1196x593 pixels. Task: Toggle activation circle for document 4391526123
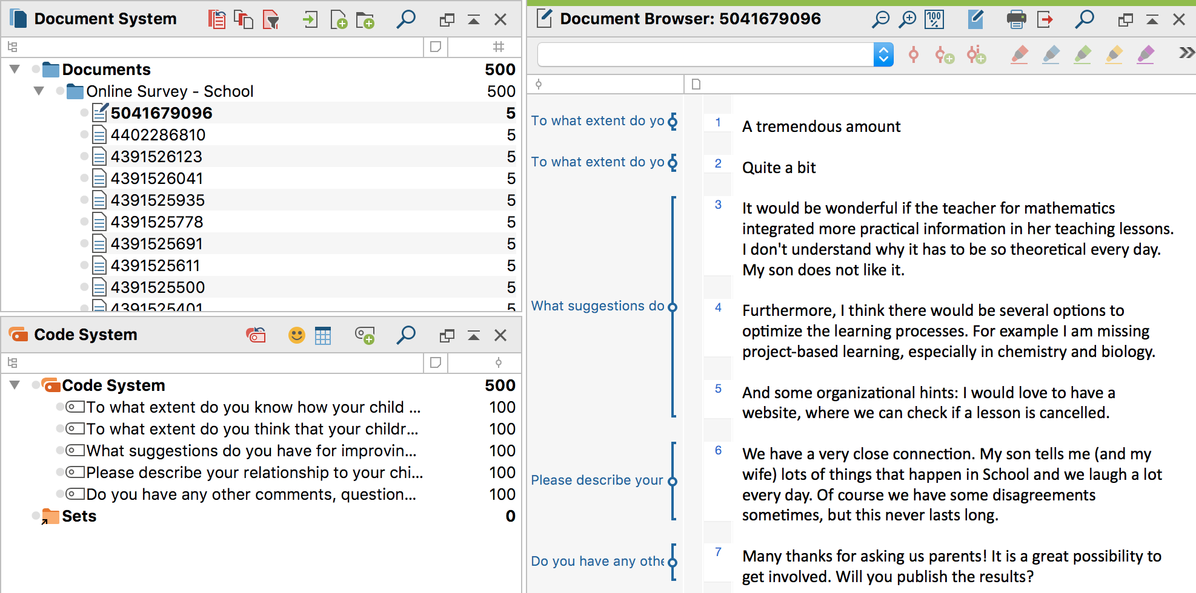click(84, 156)
